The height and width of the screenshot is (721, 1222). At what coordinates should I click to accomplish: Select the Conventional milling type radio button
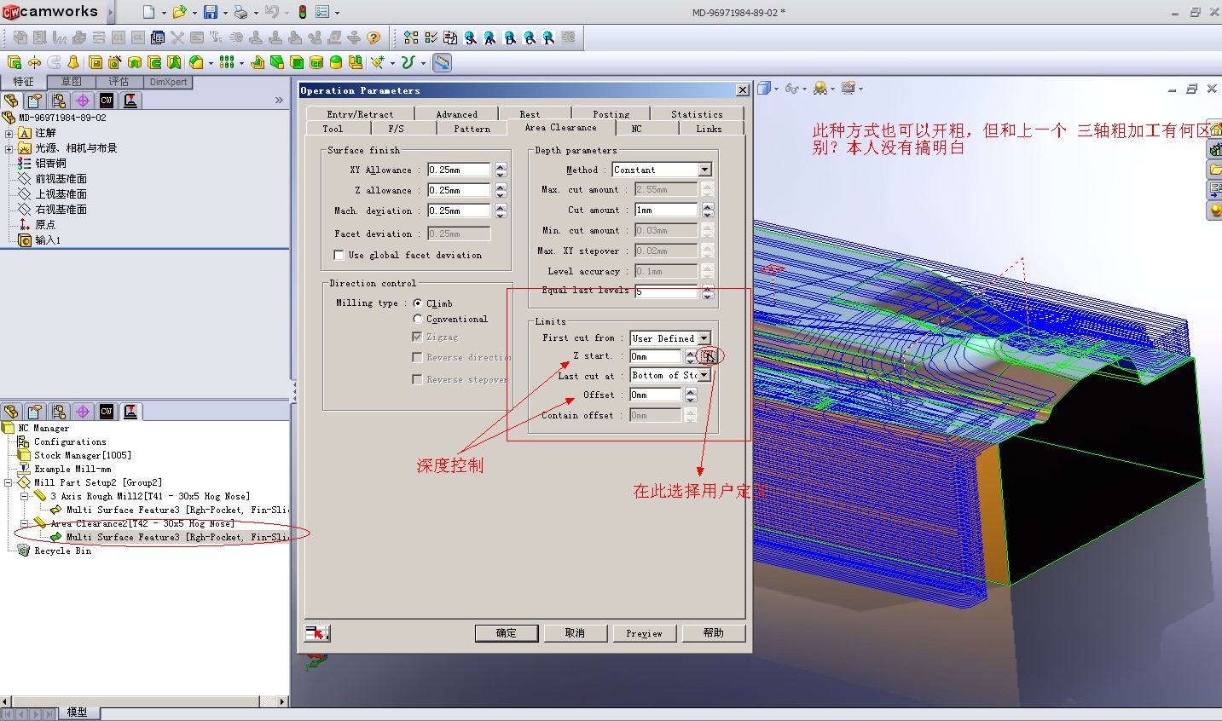[418, 319]
